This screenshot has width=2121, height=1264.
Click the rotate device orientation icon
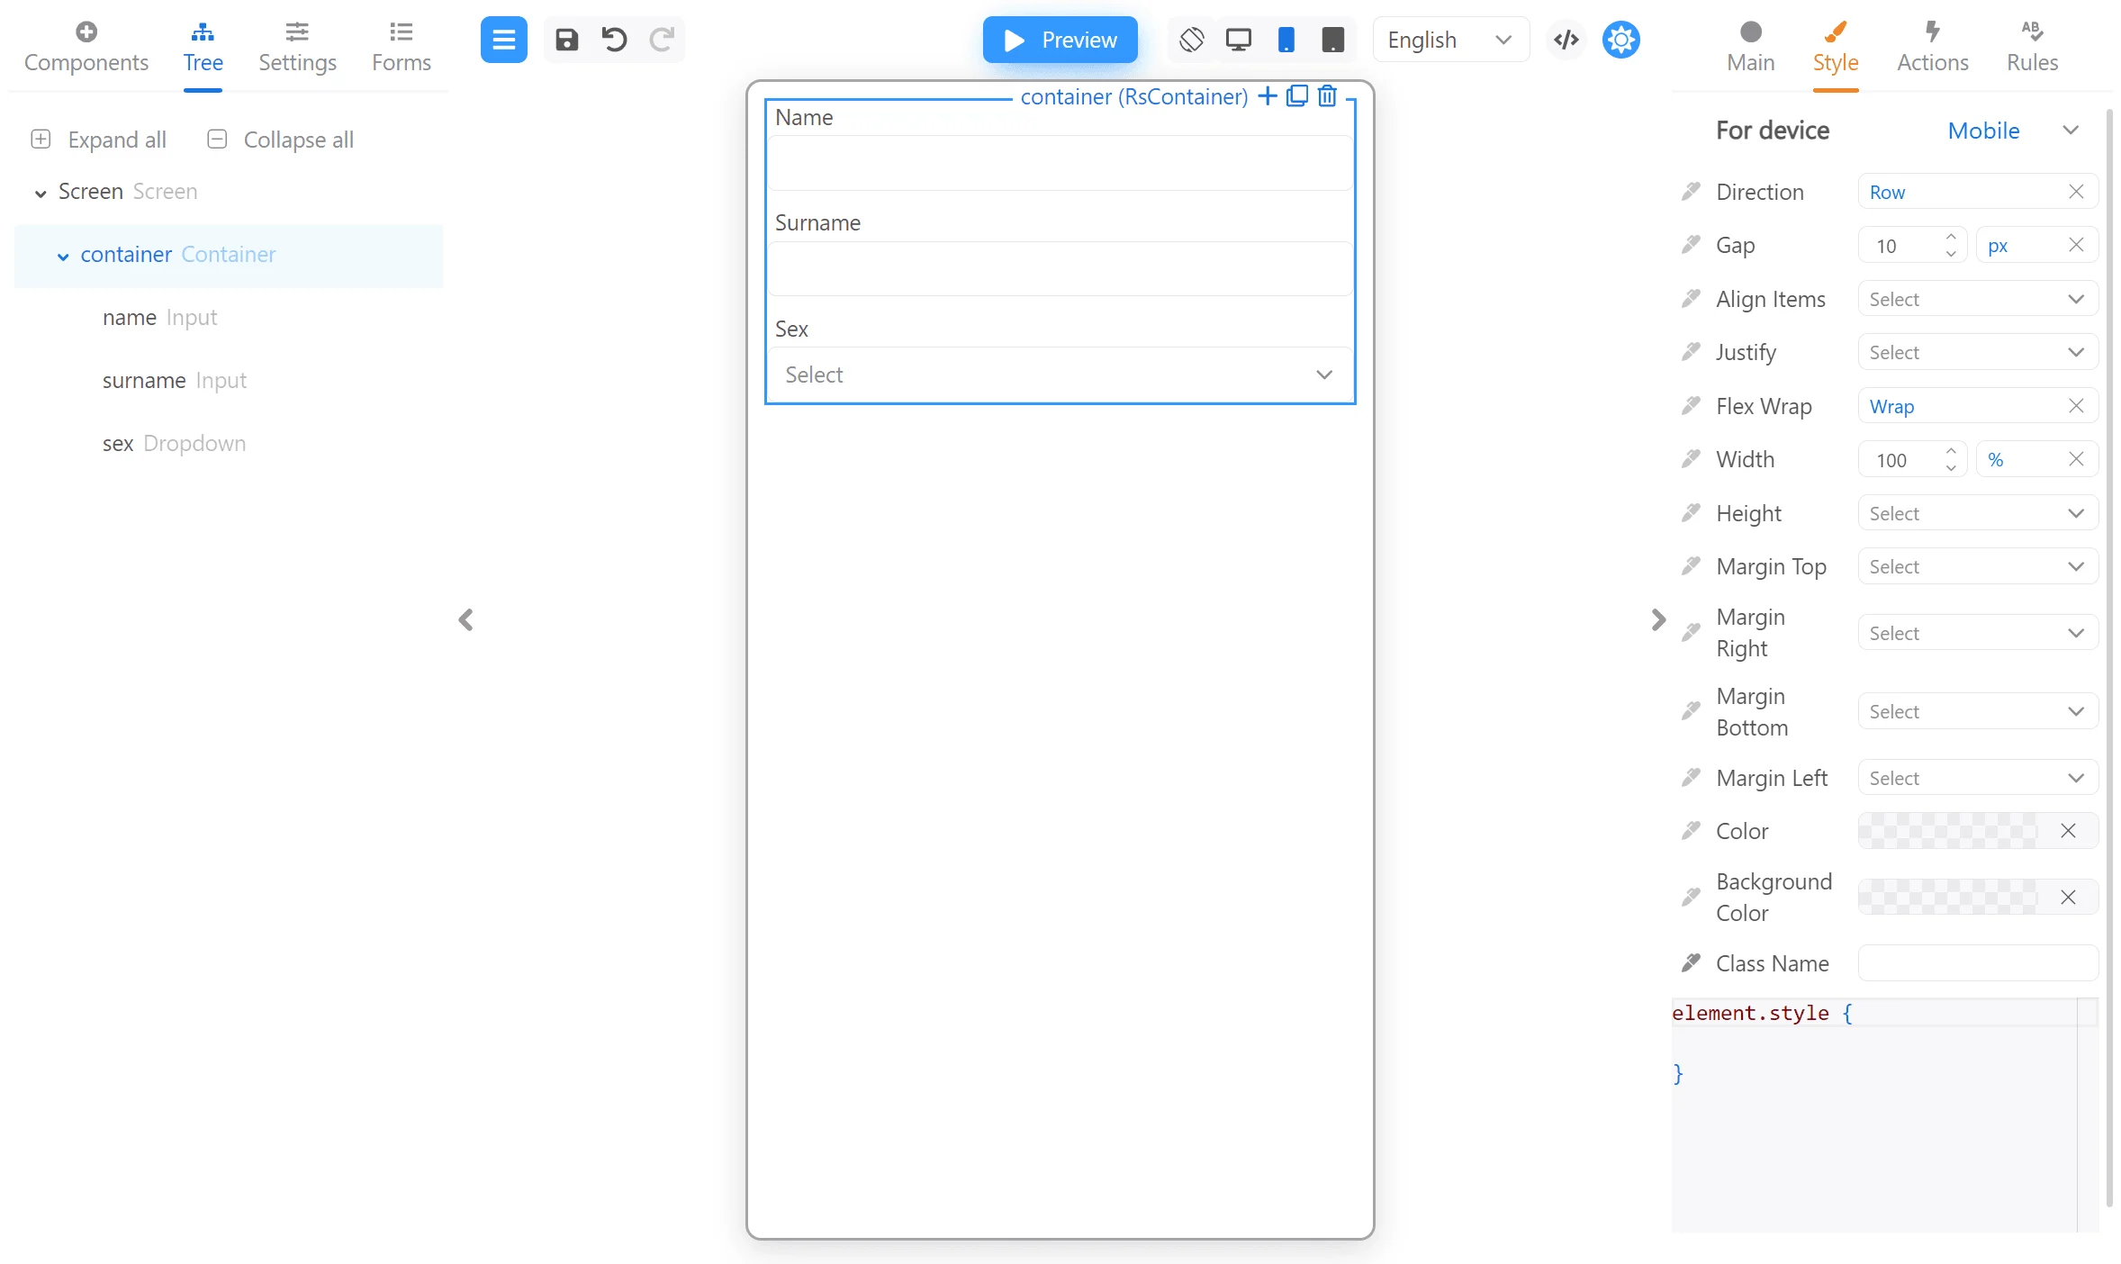pos(1191,40)
